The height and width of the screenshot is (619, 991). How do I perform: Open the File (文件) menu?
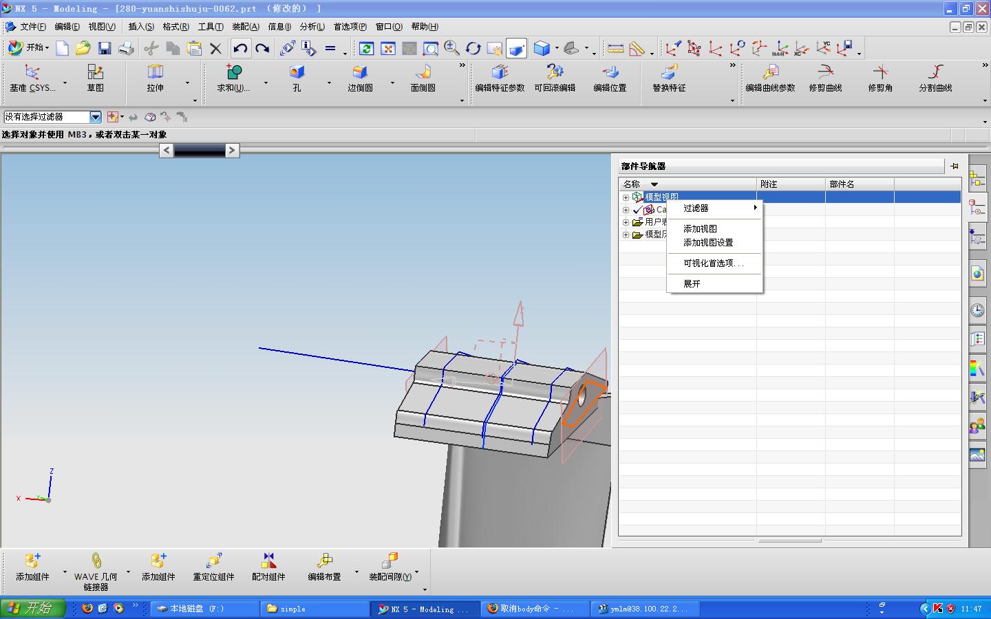33,27
